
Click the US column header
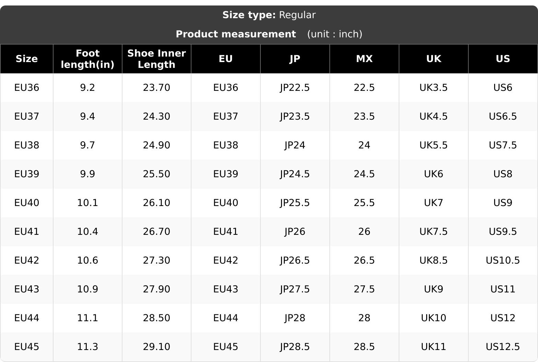tap(503, 59)
